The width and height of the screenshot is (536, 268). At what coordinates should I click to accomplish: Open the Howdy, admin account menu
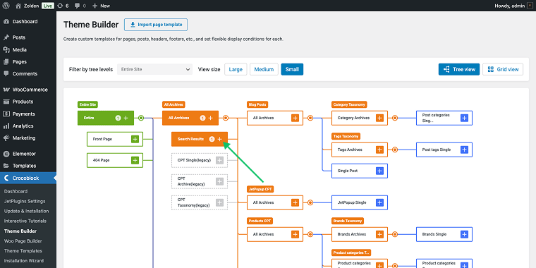click(x=513, y=6)
